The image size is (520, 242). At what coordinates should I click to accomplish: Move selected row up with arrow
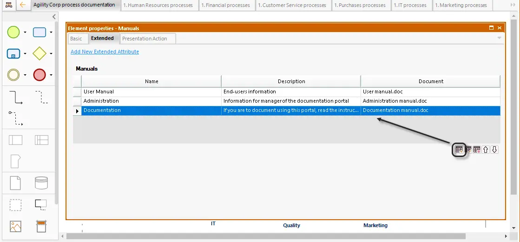486,150
